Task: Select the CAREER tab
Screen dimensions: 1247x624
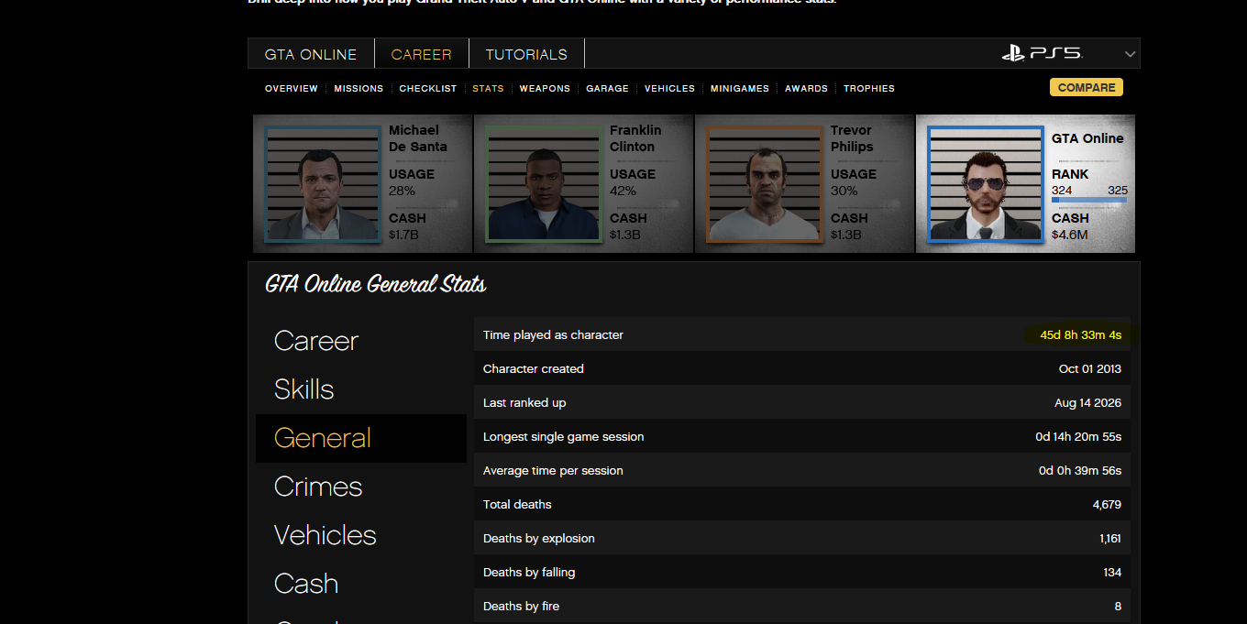Action: (x=422, y=54)
